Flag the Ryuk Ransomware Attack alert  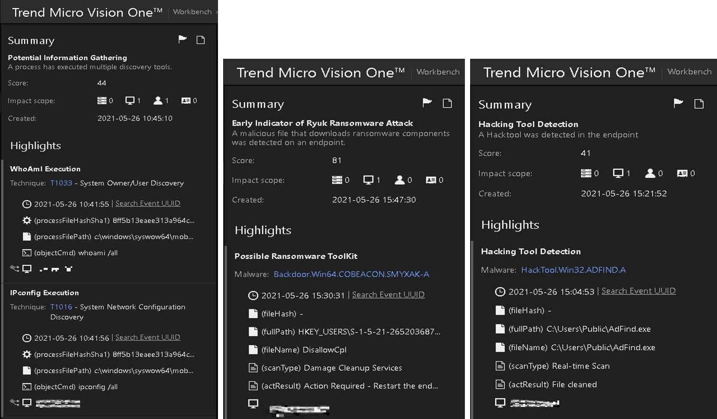click(427, 103)
